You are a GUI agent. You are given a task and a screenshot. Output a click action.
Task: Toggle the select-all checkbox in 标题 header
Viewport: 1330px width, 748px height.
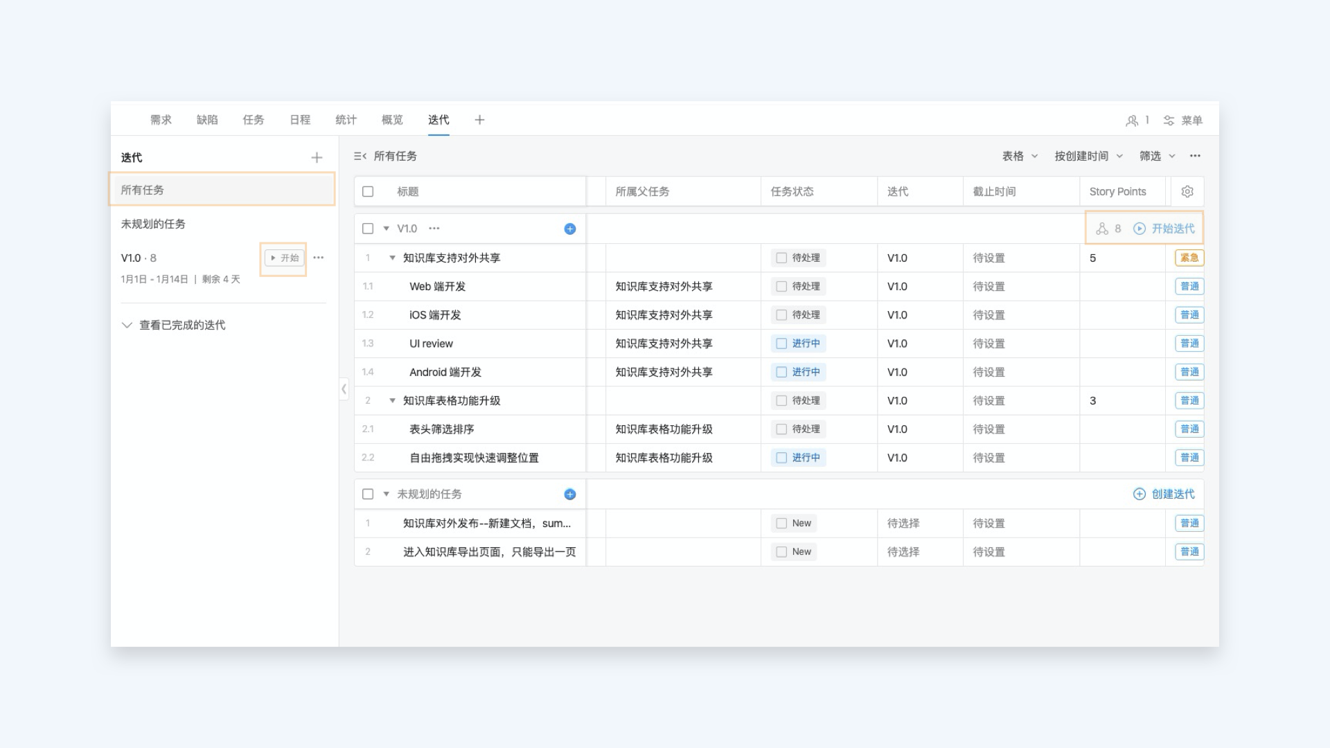click(368, 192)
